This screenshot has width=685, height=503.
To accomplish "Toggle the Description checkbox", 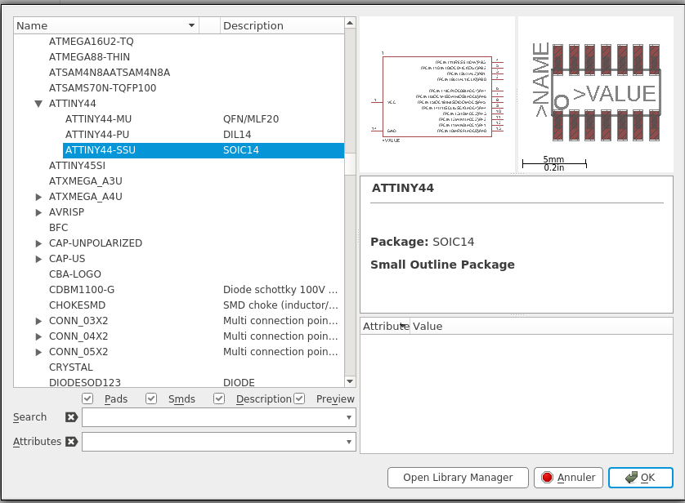I will (219, 398).
